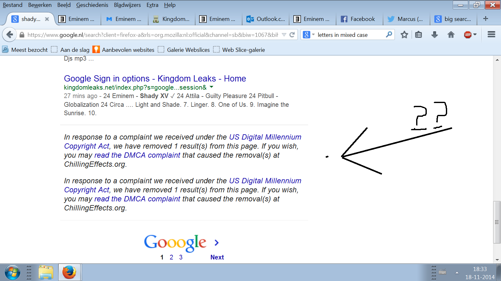The image size is (501, 281).
Task: Click the Adblock Plus ABP icon
Action: coord(468,35)
